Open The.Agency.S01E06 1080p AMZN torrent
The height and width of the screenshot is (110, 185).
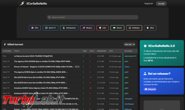(41, 72)
